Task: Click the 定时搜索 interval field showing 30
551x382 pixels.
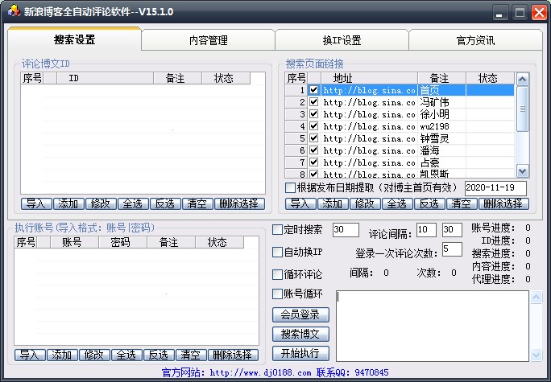Action: 346,230
